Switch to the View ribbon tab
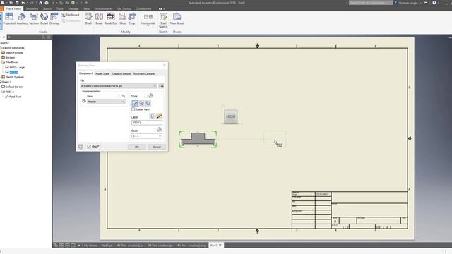The width and height of the screenshot is (452, 254). 86,9
